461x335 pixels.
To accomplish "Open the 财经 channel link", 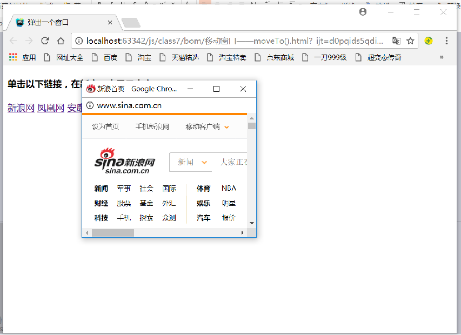I will click(x=101, y=203).
